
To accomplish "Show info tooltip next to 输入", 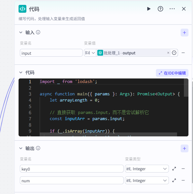I will pyautogui.click(x=38, y=32).
